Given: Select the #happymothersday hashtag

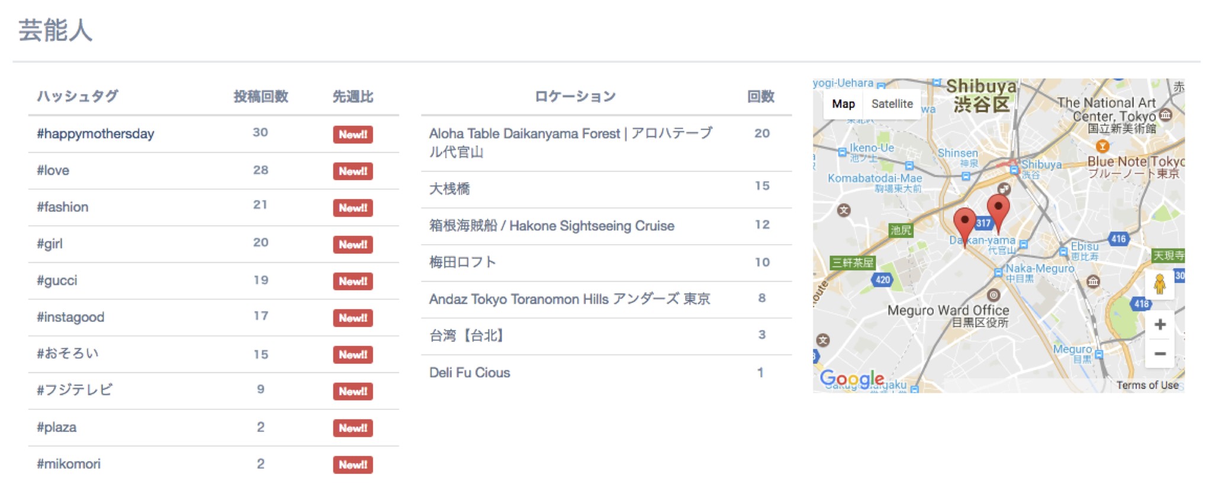Looking at the screenshot, I should click(95, 134).
